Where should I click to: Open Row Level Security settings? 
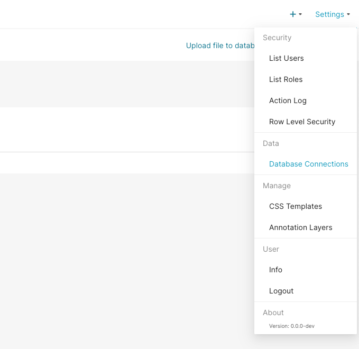[x=302, y=122]
